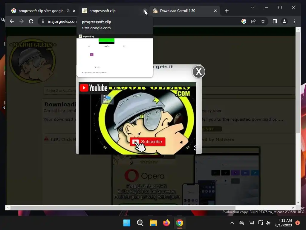The height and width of the screenshot is (230, 306).
Task: Switch to progressoft clip sites google tab
Action: (x=41, y=11)
